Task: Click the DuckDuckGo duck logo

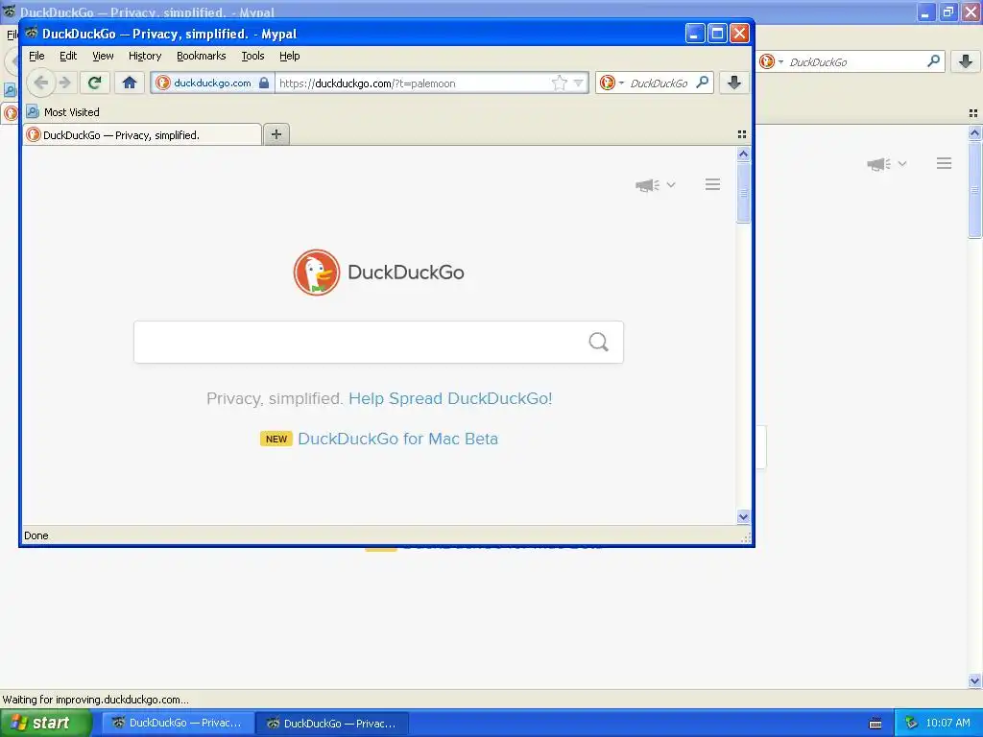Action: [317, 272]
